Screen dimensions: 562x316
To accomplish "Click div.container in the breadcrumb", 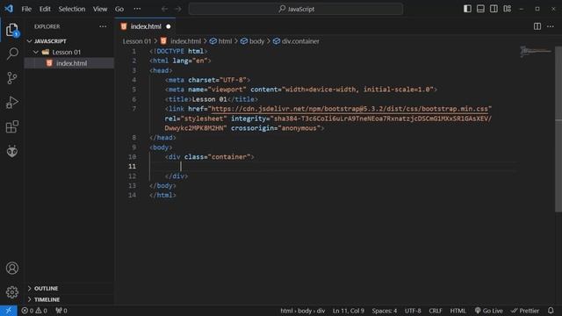I will point(300,41).
